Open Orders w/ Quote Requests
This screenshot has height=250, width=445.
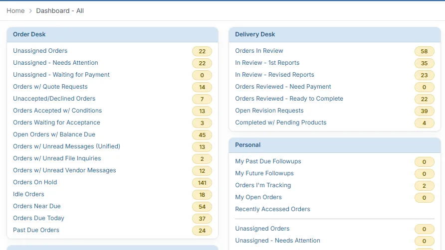(50, 87)
